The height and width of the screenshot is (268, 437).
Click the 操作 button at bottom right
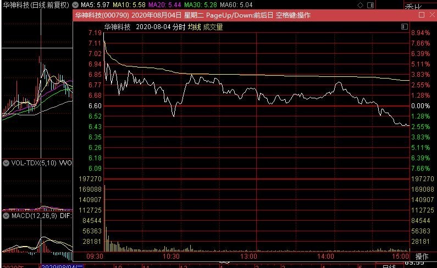tap(422, 256)
